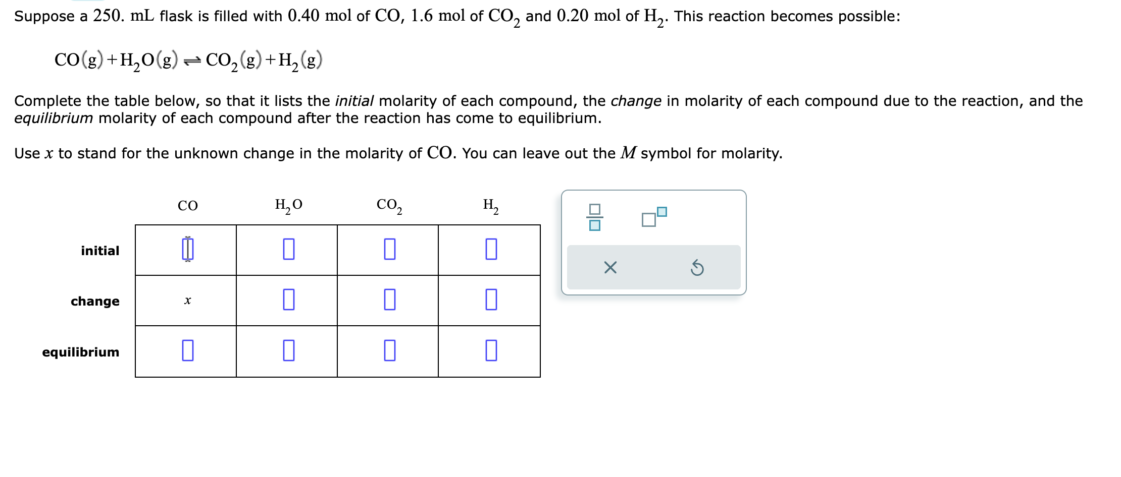
Task: Click the initial H2 input box
Action: point(490,250)
